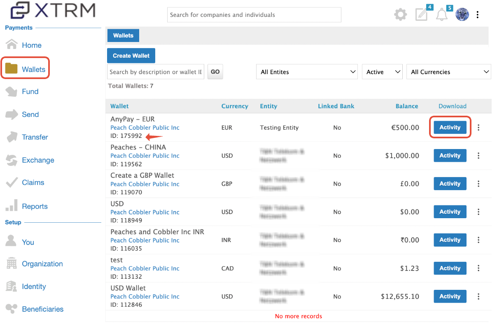Select the ID: 119070 text
The width and height of the screenshot is (504, 324).
126,192
